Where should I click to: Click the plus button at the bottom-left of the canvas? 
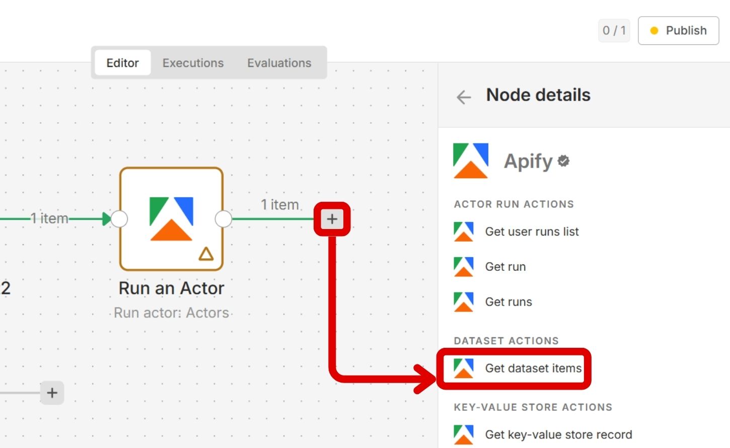click(x=52, y=393)
